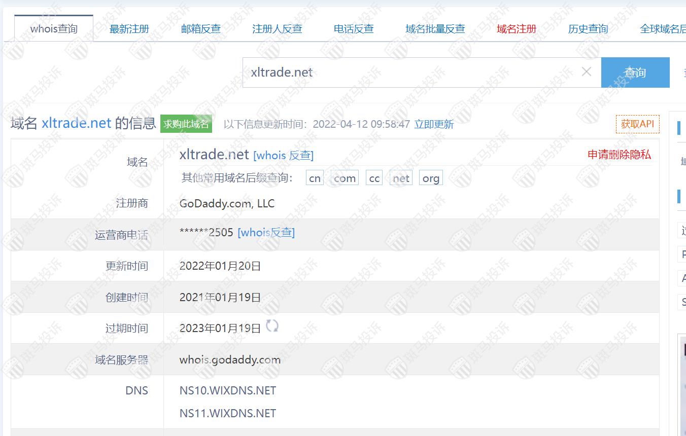Click whois反查 link next to phone number
The width and height of the screenshot is (686, 436).
click(266, 232)
